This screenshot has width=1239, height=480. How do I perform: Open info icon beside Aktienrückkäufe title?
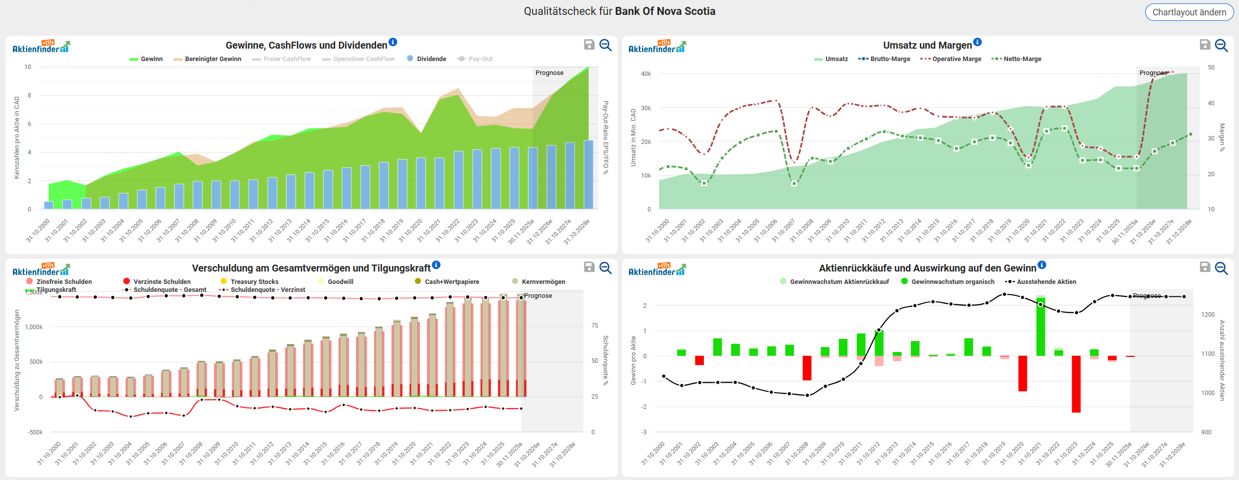(x=1042, y=265)
